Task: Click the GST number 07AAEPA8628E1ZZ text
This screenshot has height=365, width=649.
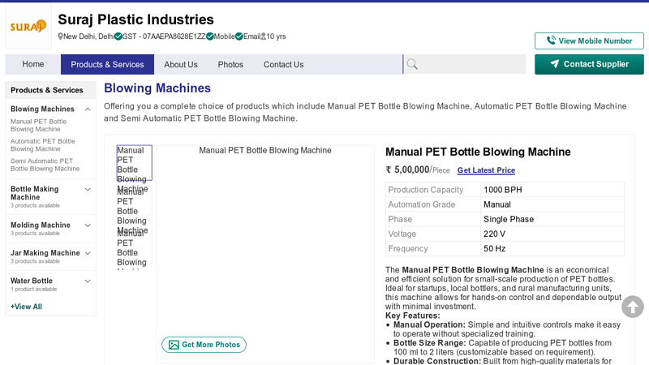Action: pos(174,36)
